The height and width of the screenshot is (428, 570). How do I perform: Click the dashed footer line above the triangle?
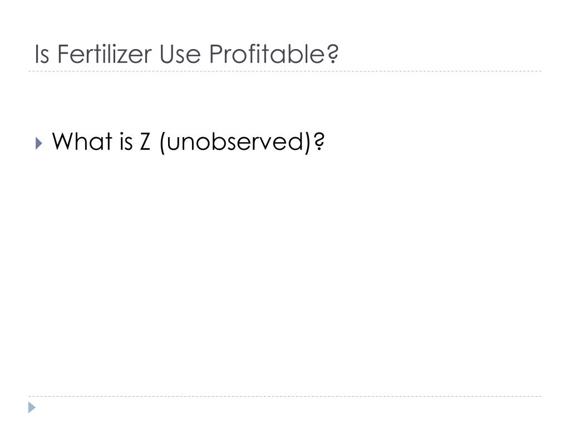click(x=285, y=396)
